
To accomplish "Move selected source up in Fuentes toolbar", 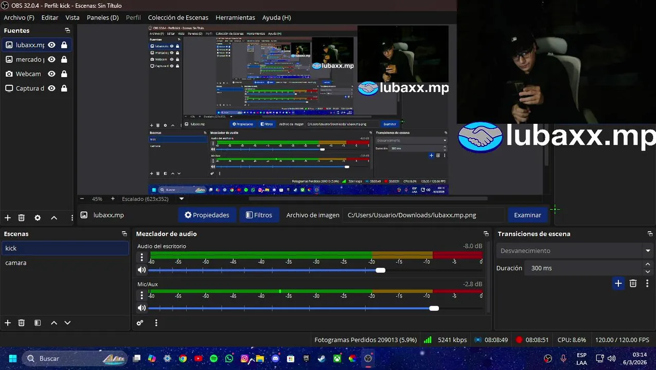I will pos(54,218).
